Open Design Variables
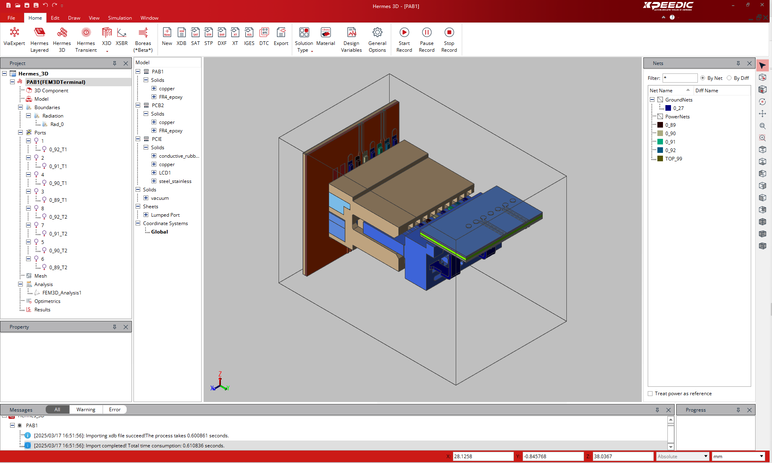The width and height of the screenshot is (772, 463). click(351, 40)
